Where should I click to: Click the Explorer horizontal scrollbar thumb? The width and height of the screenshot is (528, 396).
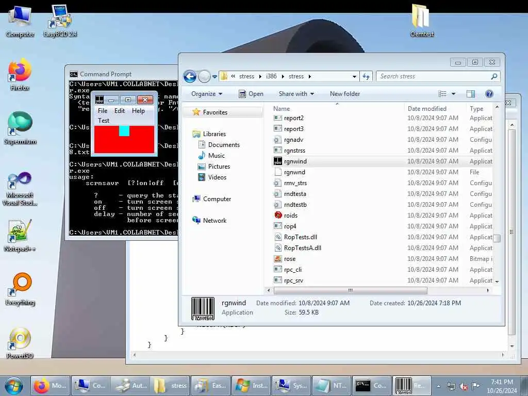point(350,290)
